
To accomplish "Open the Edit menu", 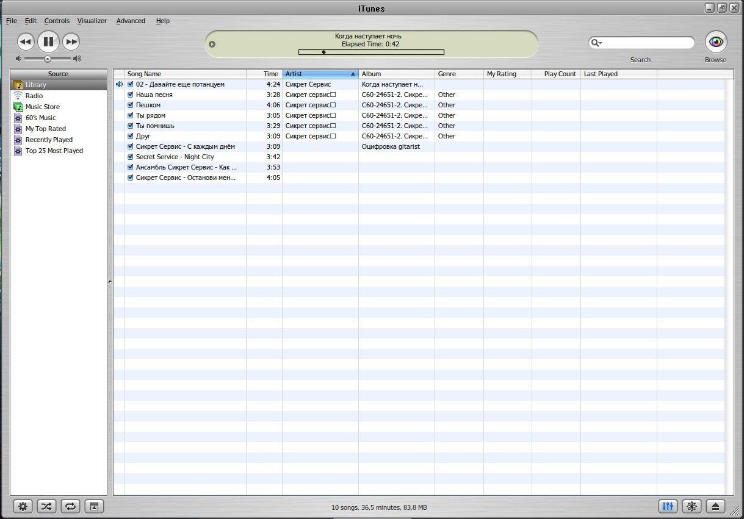I will click(x=31, y=21).
